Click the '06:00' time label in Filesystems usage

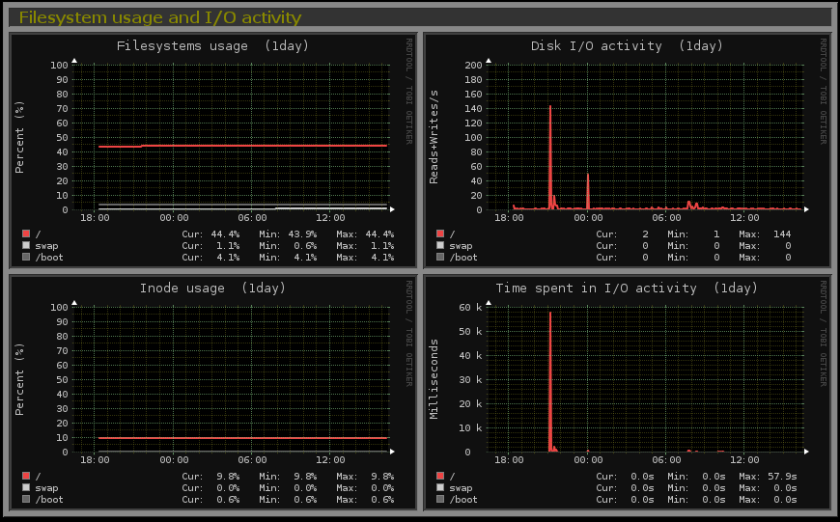click(252, 218)
